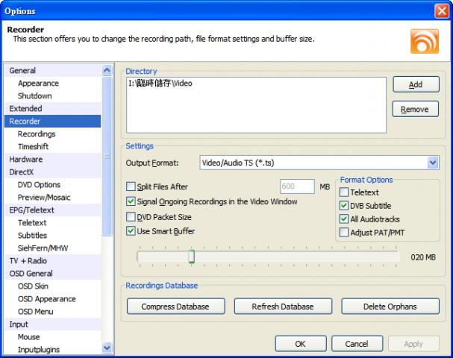Click the smart buffer size slider handle
This screenshot has width=453, height=358.
tap(191, 257)
